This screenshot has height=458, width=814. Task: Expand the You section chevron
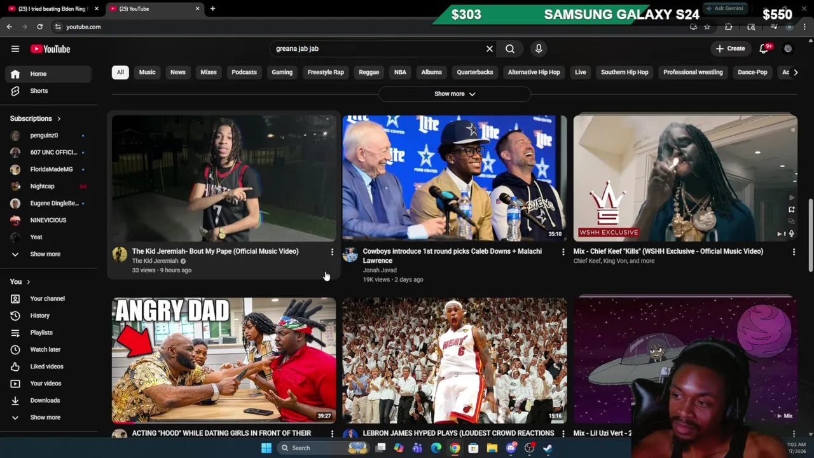point(29,282)
